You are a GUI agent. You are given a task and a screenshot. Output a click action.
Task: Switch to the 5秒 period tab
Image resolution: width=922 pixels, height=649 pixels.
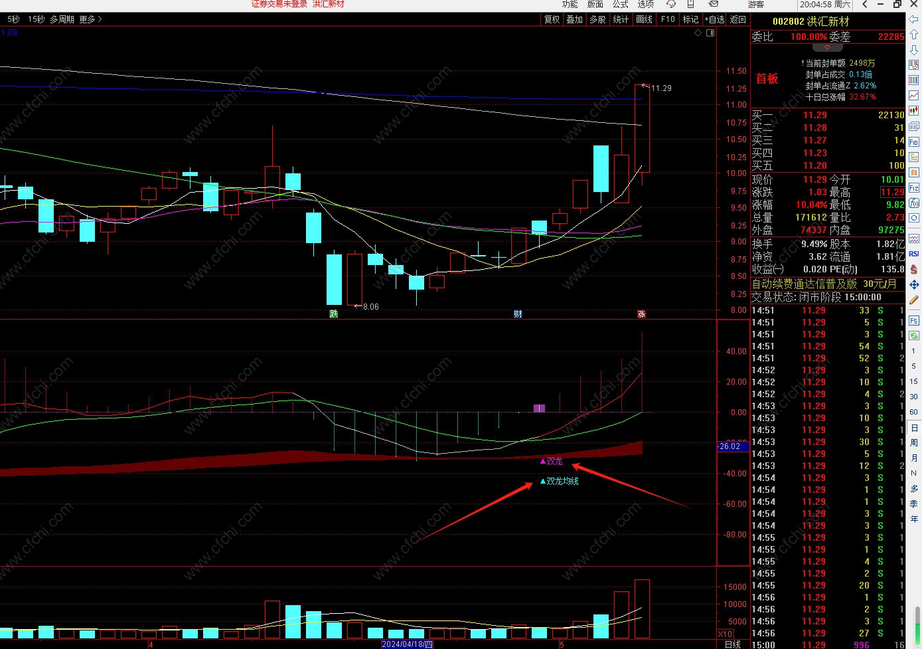click(13, 19)
